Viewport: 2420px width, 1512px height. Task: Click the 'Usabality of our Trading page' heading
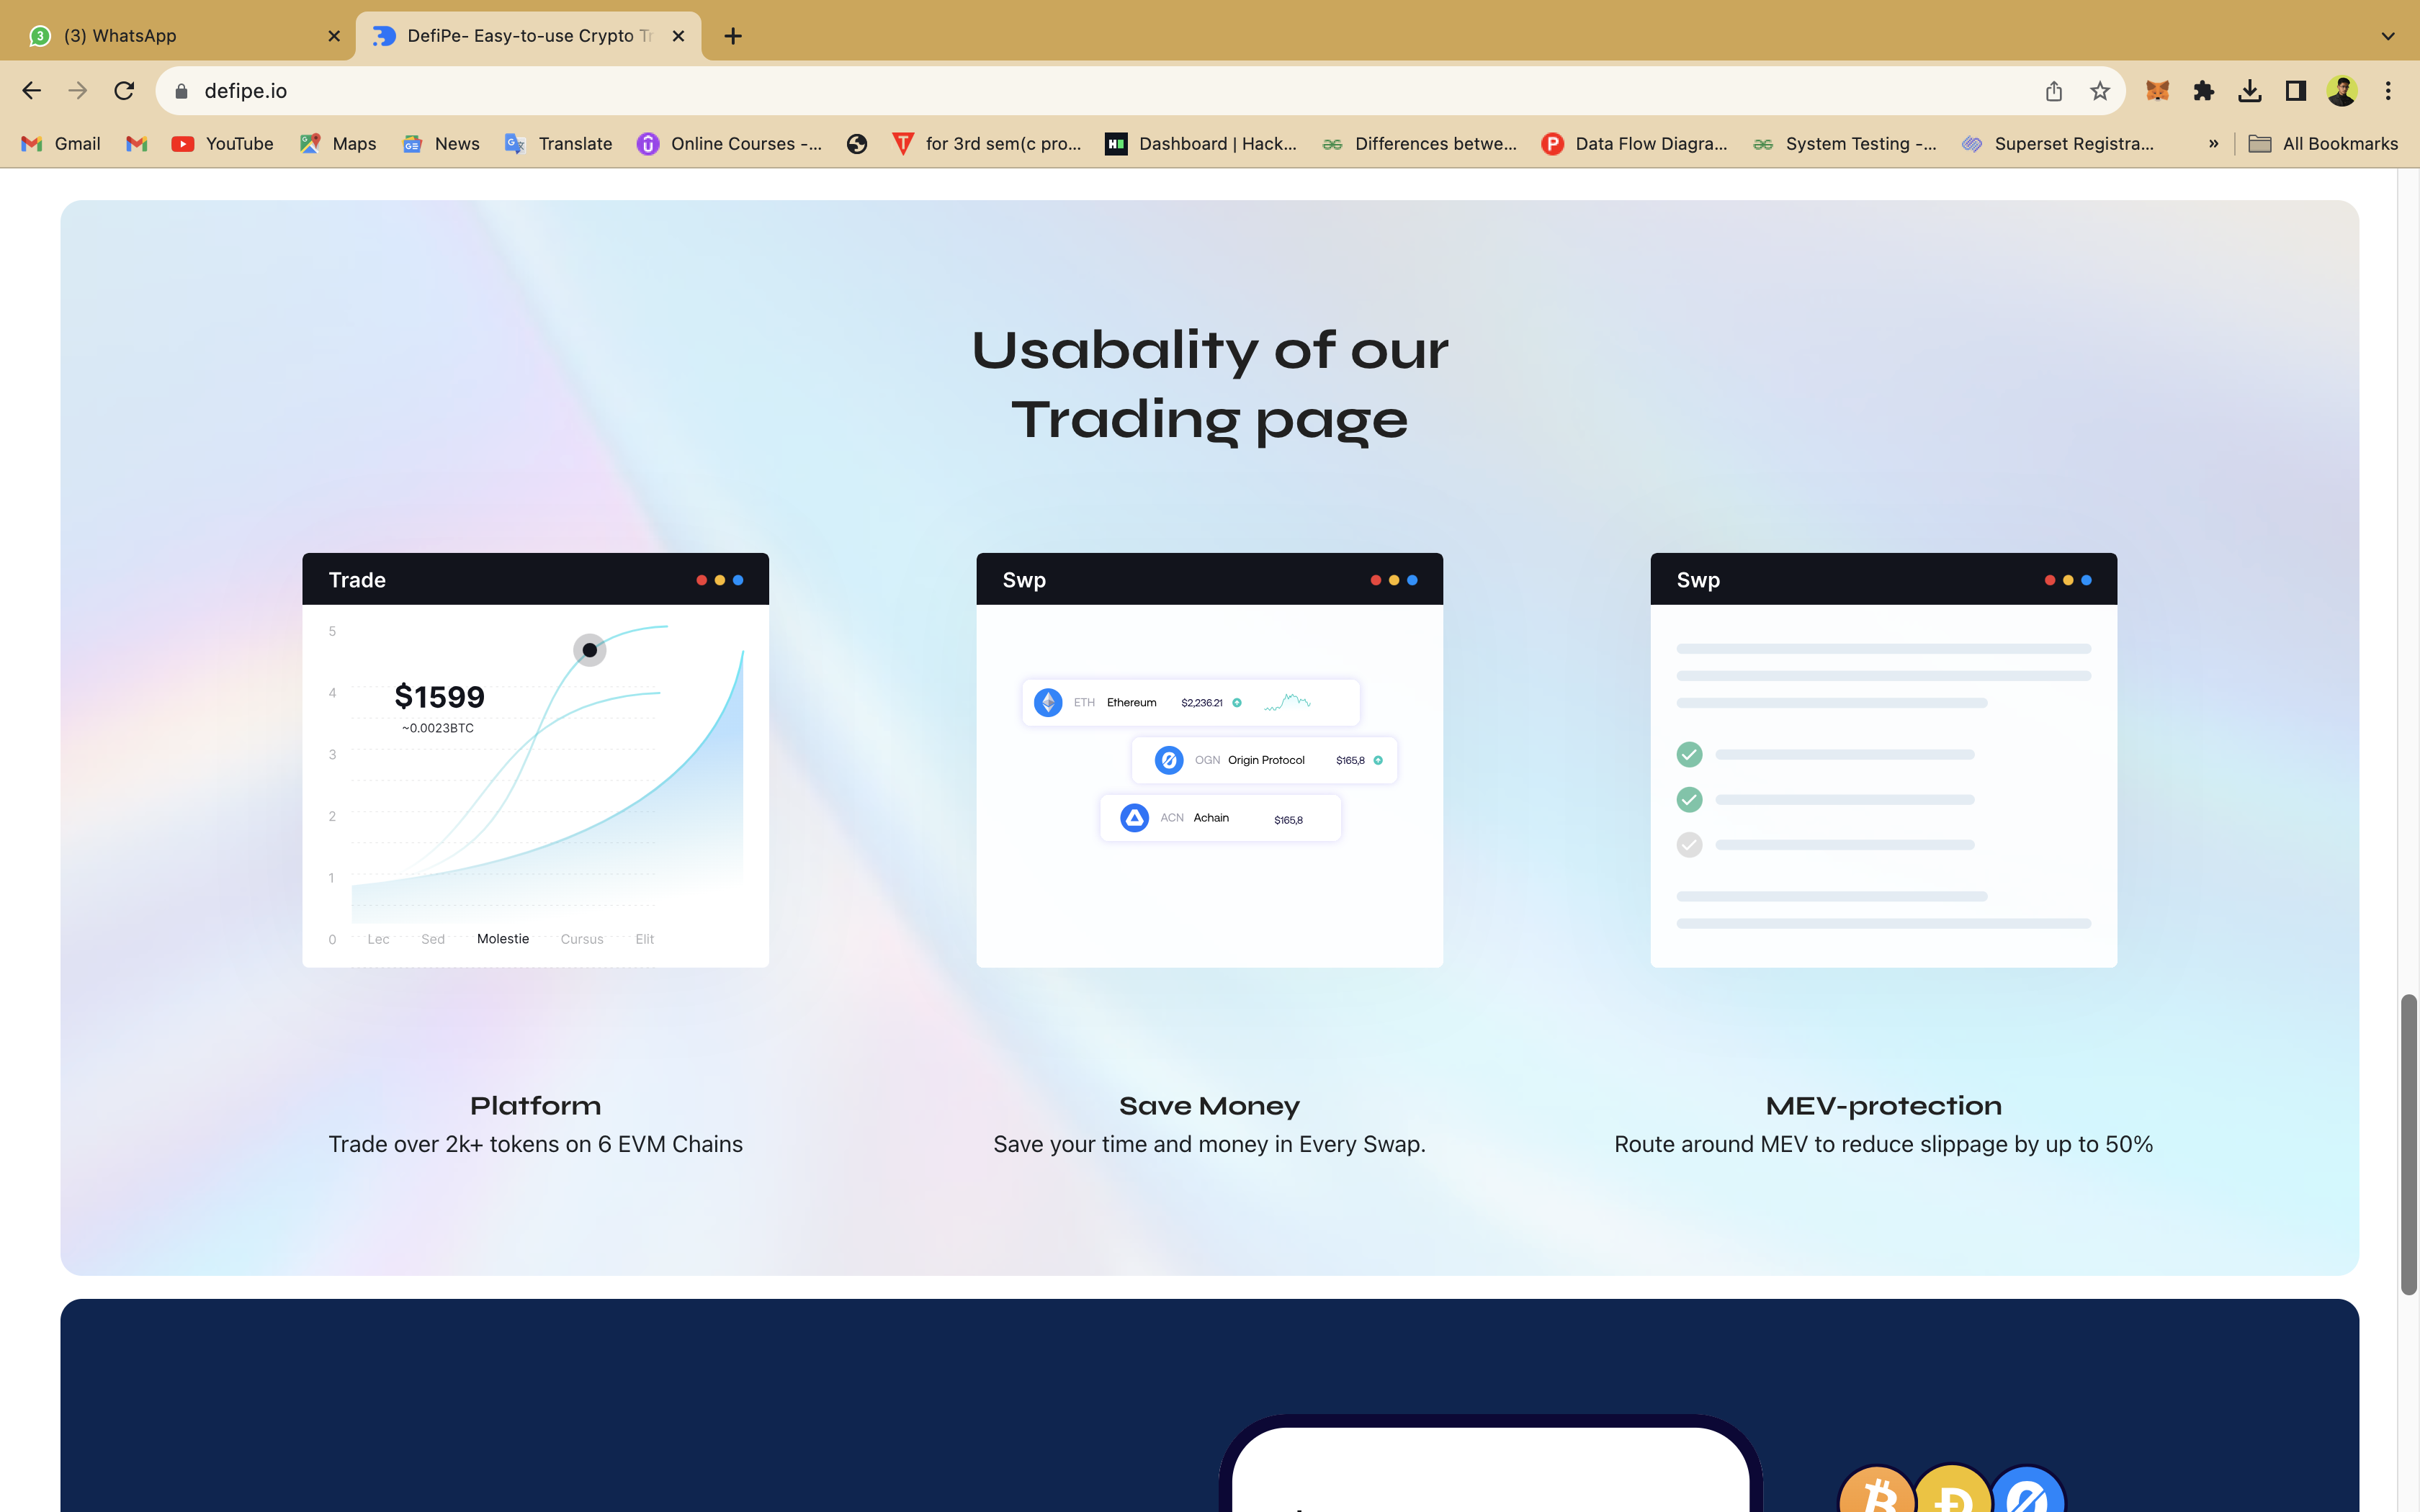pos(1210,385)
